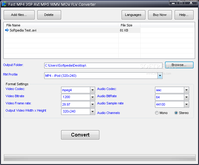
Task: Click the RM Profile label
Action: [10, 74]
